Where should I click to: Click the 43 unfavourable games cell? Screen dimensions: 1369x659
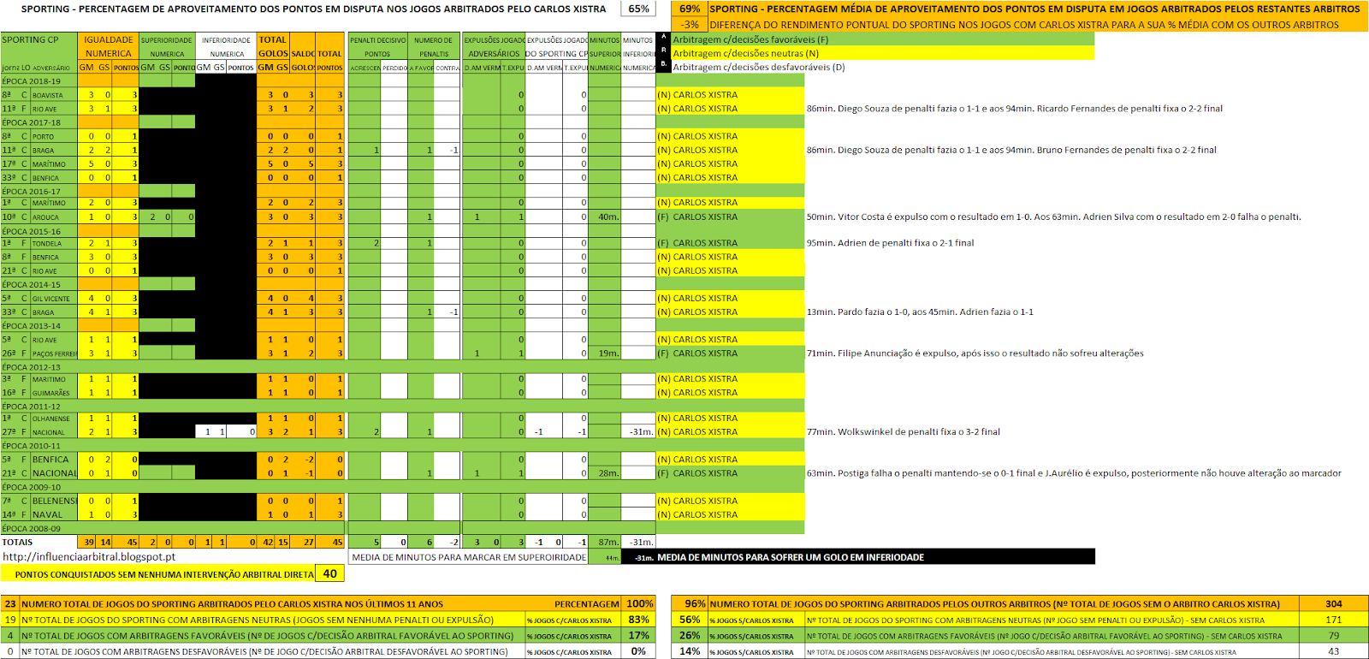click(x=1333, y=651)
